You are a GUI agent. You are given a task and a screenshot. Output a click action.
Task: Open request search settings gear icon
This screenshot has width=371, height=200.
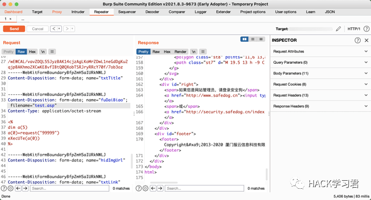[x=11, y=188]
